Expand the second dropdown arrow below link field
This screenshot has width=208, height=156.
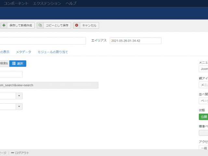pos(19,107)
